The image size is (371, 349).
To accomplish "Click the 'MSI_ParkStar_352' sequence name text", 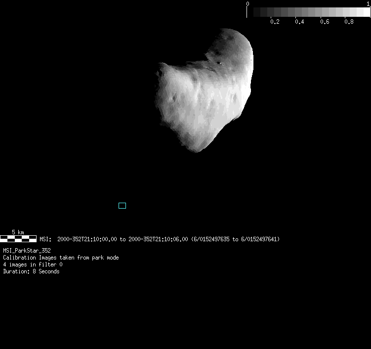I will click(27, 251).
